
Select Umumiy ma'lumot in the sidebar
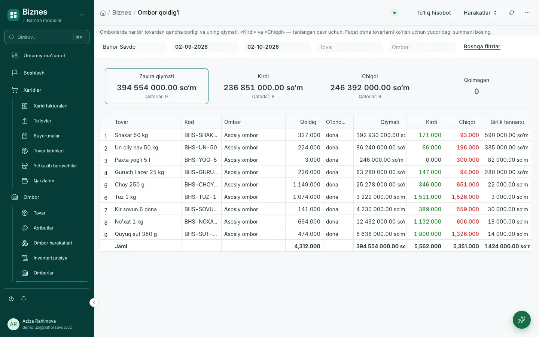(x=47, y=56)
